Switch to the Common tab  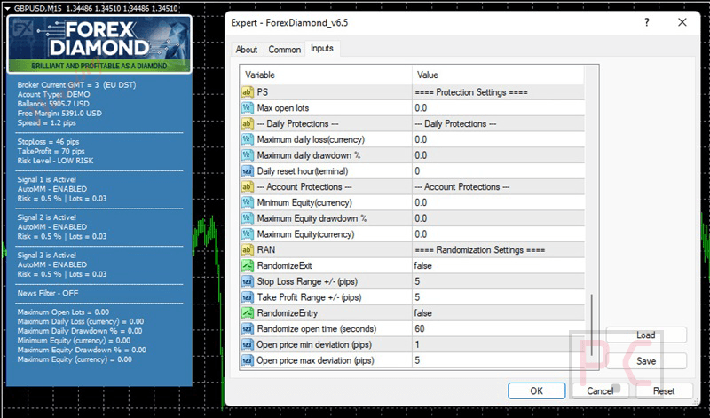284,50
